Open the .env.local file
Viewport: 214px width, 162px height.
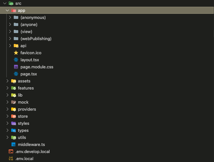point(24,158)
